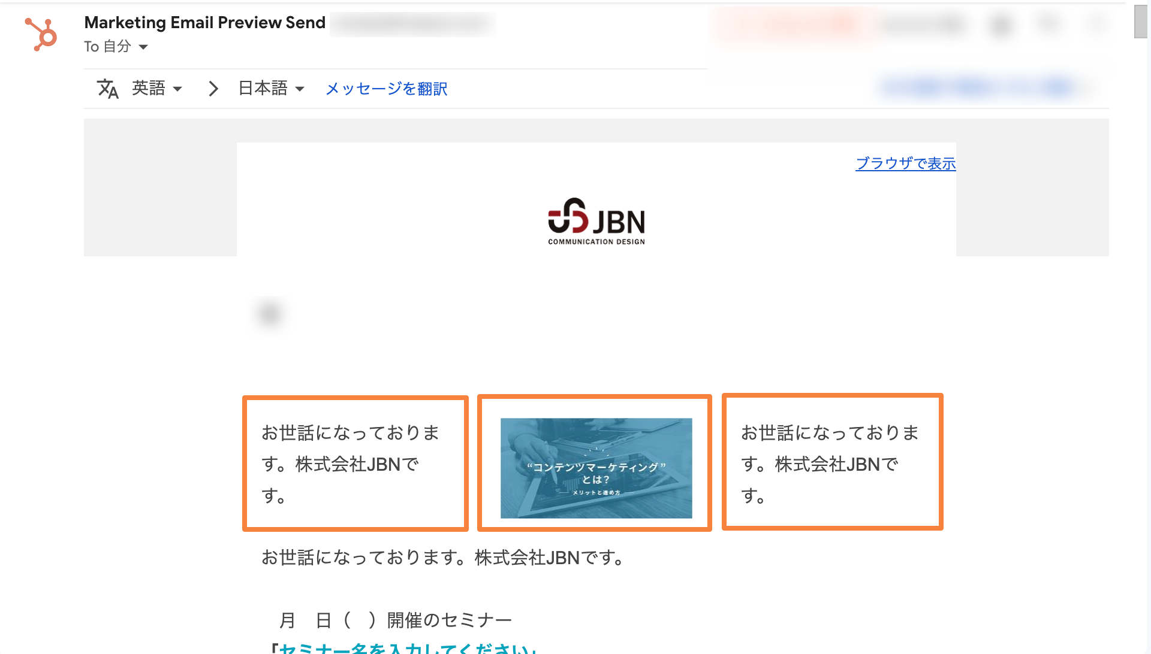Open the 英語 source language dropdown
This screenshot has width=1151, height=654.
(x=157, y=89)
